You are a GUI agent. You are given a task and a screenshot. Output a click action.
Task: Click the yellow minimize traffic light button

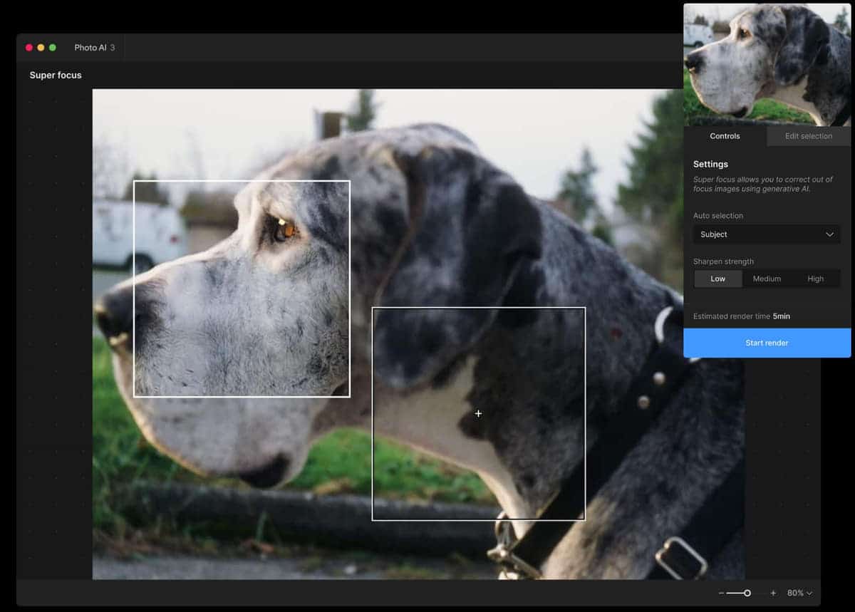[x=41, y=47]
